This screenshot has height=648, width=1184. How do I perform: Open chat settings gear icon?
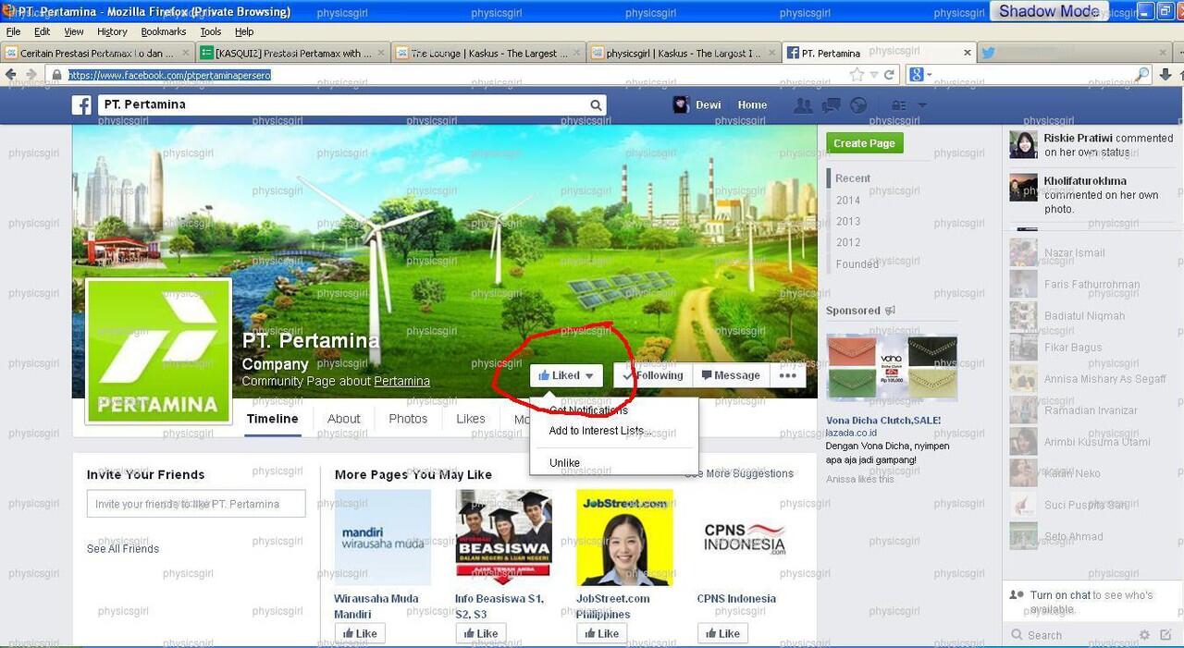tap(1144, 635)
